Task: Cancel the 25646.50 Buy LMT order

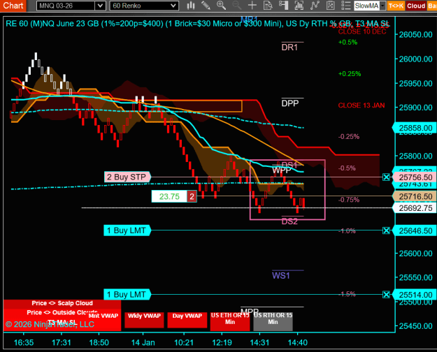Action: [386, 230]
